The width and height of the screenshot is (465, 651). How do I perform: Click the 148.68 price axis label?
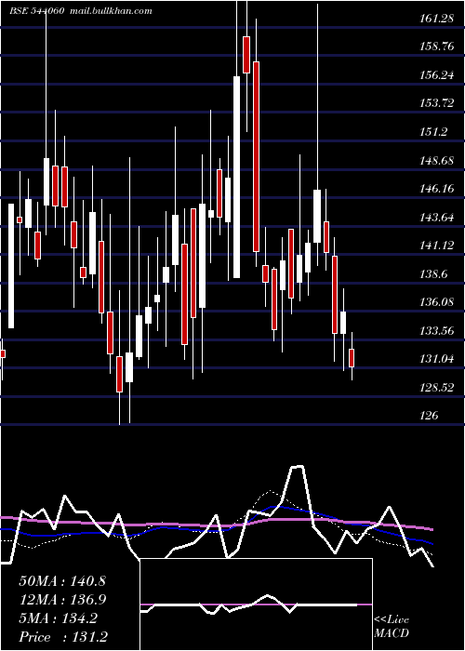(436, 160)
